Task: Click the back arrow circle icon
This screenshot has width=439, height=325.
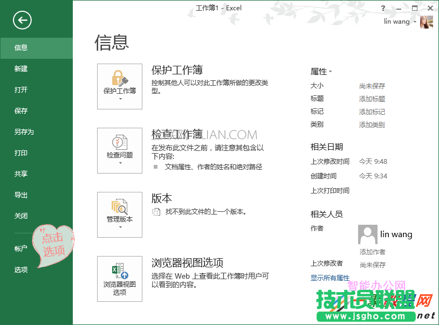Action: 22,20
